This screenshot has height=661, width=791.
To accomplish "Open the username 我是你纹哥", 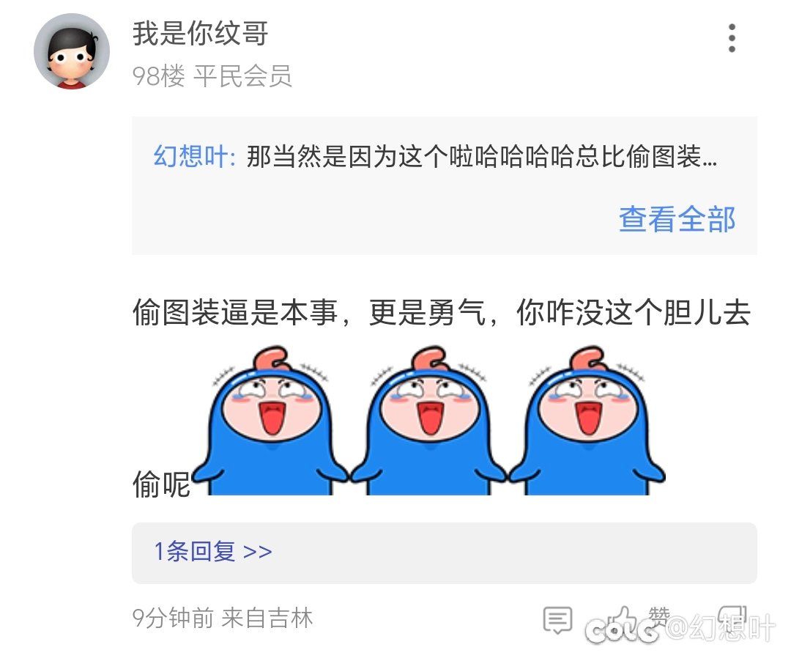I will coord(200,34).
